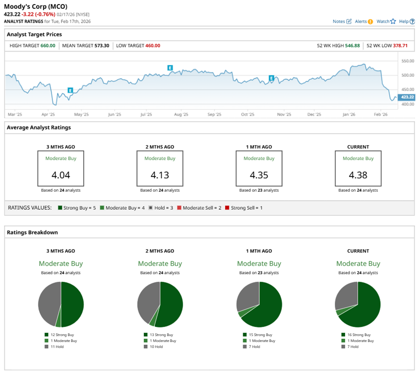The height and width of the screenshot is (375, 420).
Task: Click the 3 Mths Ago pie chart
Action: (60, 304)
